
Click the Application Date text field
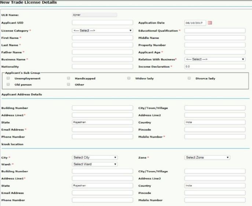[x=195, y=23]
